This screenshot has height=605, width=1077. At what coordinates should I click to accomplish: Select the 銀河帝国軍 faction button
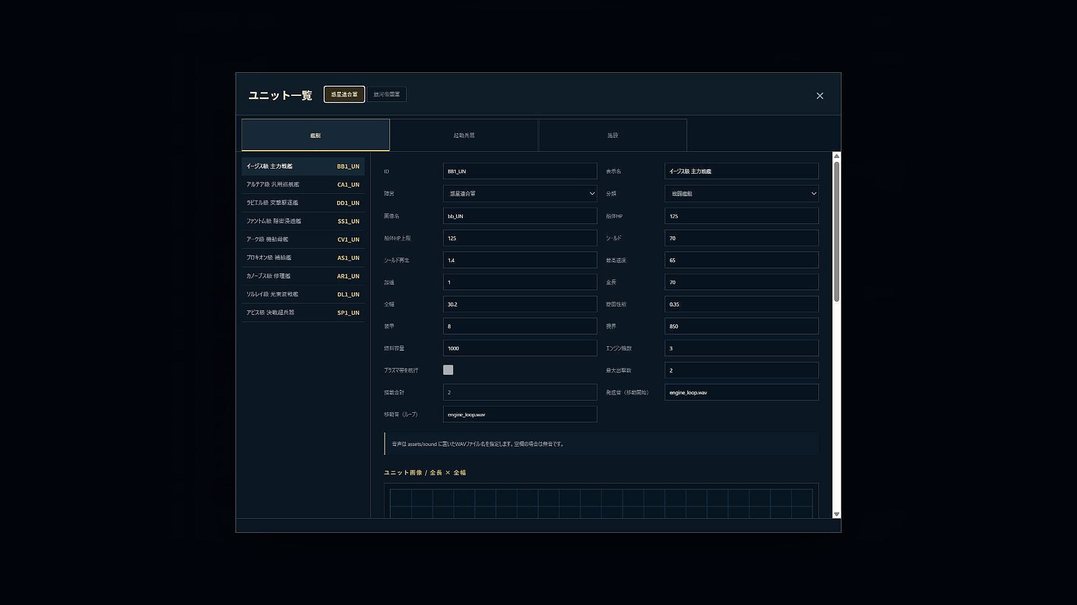pyautogui.click(x=387, y=94)
